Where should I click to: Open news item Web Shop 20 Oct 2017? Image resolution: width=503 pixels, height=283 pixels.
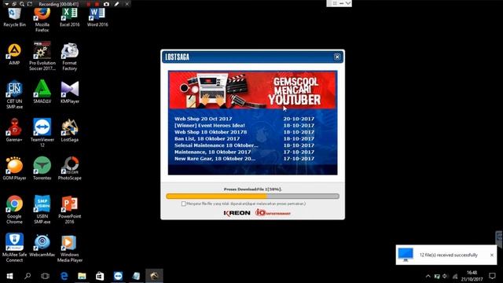pyautogui.click(x=204, y=119)
